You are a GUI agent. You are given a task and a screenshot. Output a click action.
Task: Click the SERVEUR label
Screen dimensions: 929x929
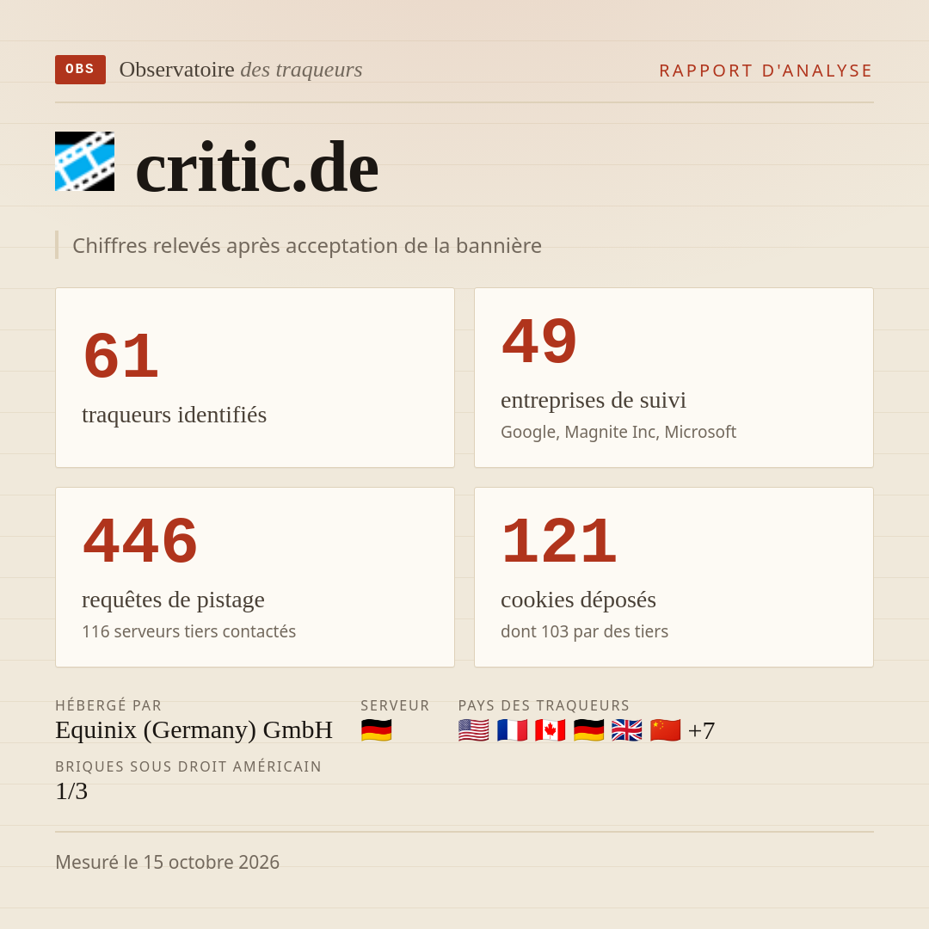(395, 705)
